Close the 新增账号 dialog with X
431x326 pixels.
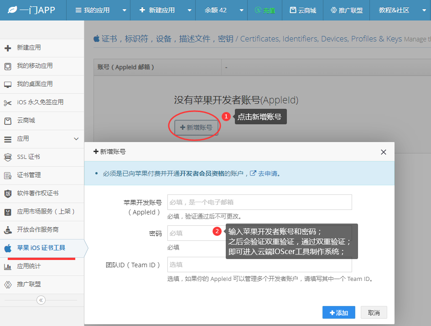click(384, 152)
